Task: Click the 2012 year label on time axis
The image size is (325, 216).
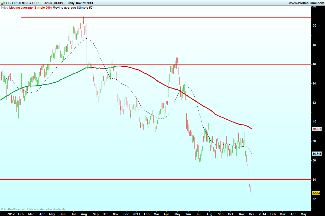Action: (x=11, y=214)
